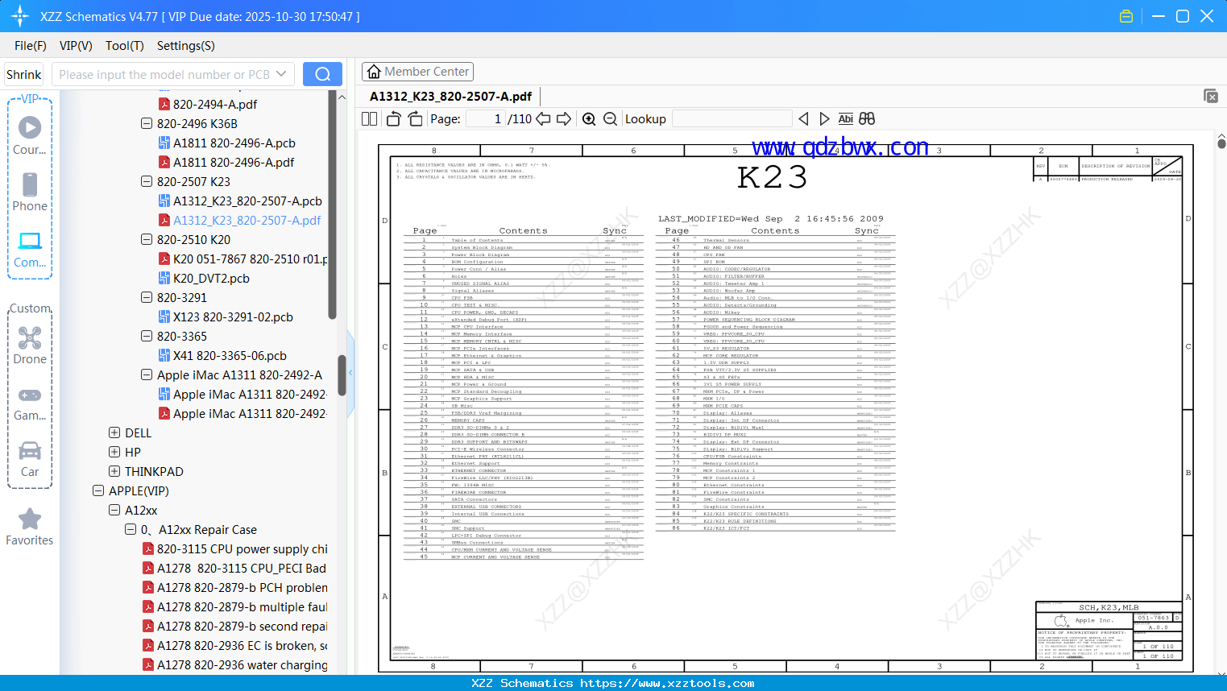Click the Shrink button
Image resolution: width=1227 pixels, height=691 pixels.
pos(24,75)
